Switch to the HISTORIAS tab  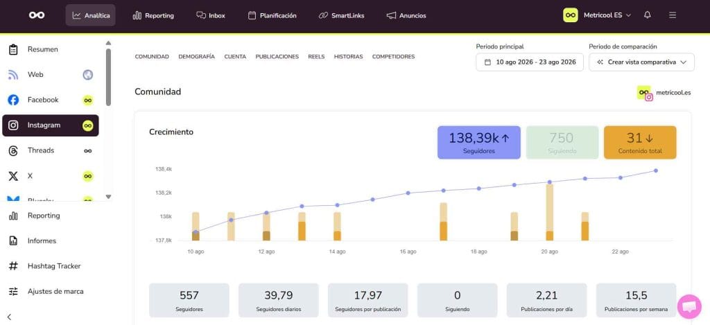[348, 57]
